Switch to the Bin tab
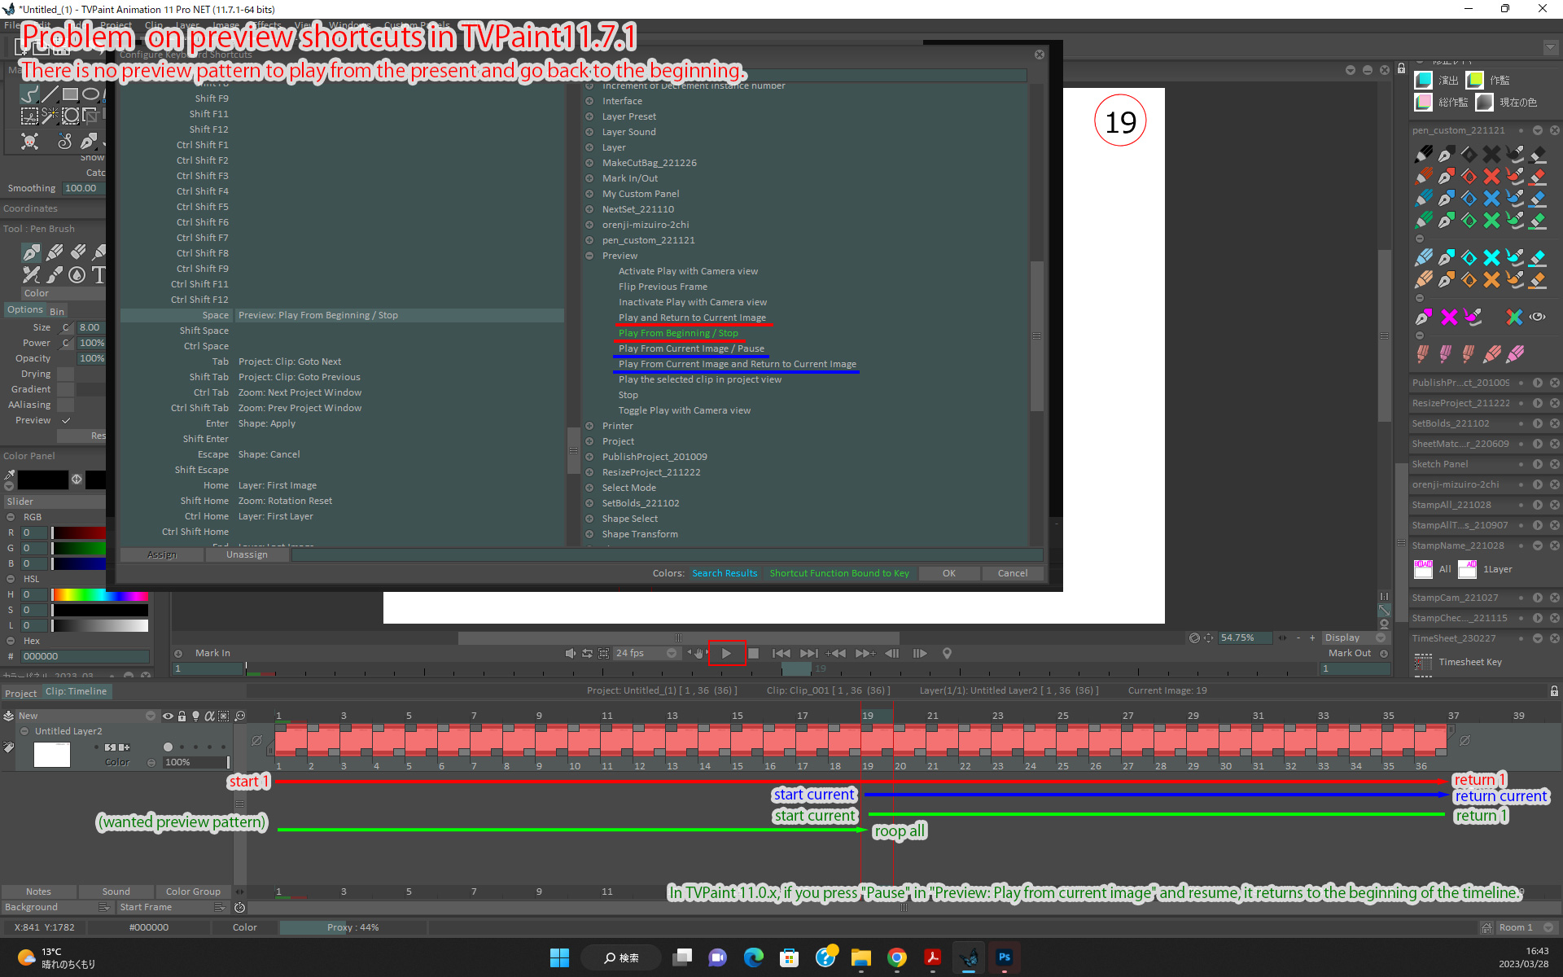Viewport: 1563px width, 977px height. pos(57,311)
